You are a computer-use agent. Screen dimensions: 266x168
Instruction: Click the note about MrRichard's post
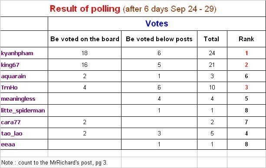pos(54,162)
